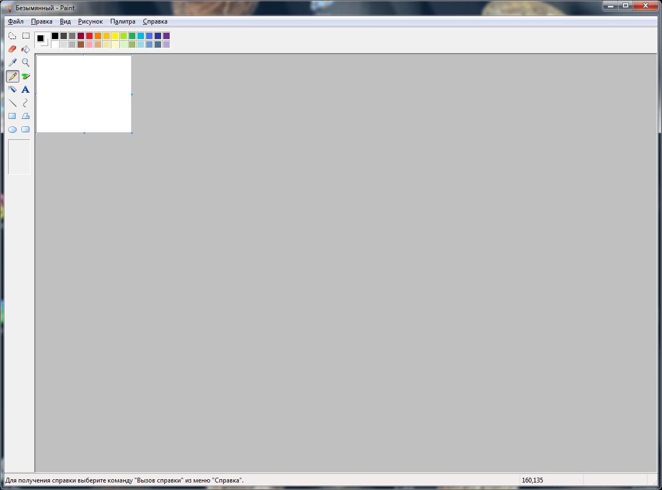Choose the turquoise sky-blue swatch
Image resolution: width=662 pixels, height=490 pixels.
point(141,36)
